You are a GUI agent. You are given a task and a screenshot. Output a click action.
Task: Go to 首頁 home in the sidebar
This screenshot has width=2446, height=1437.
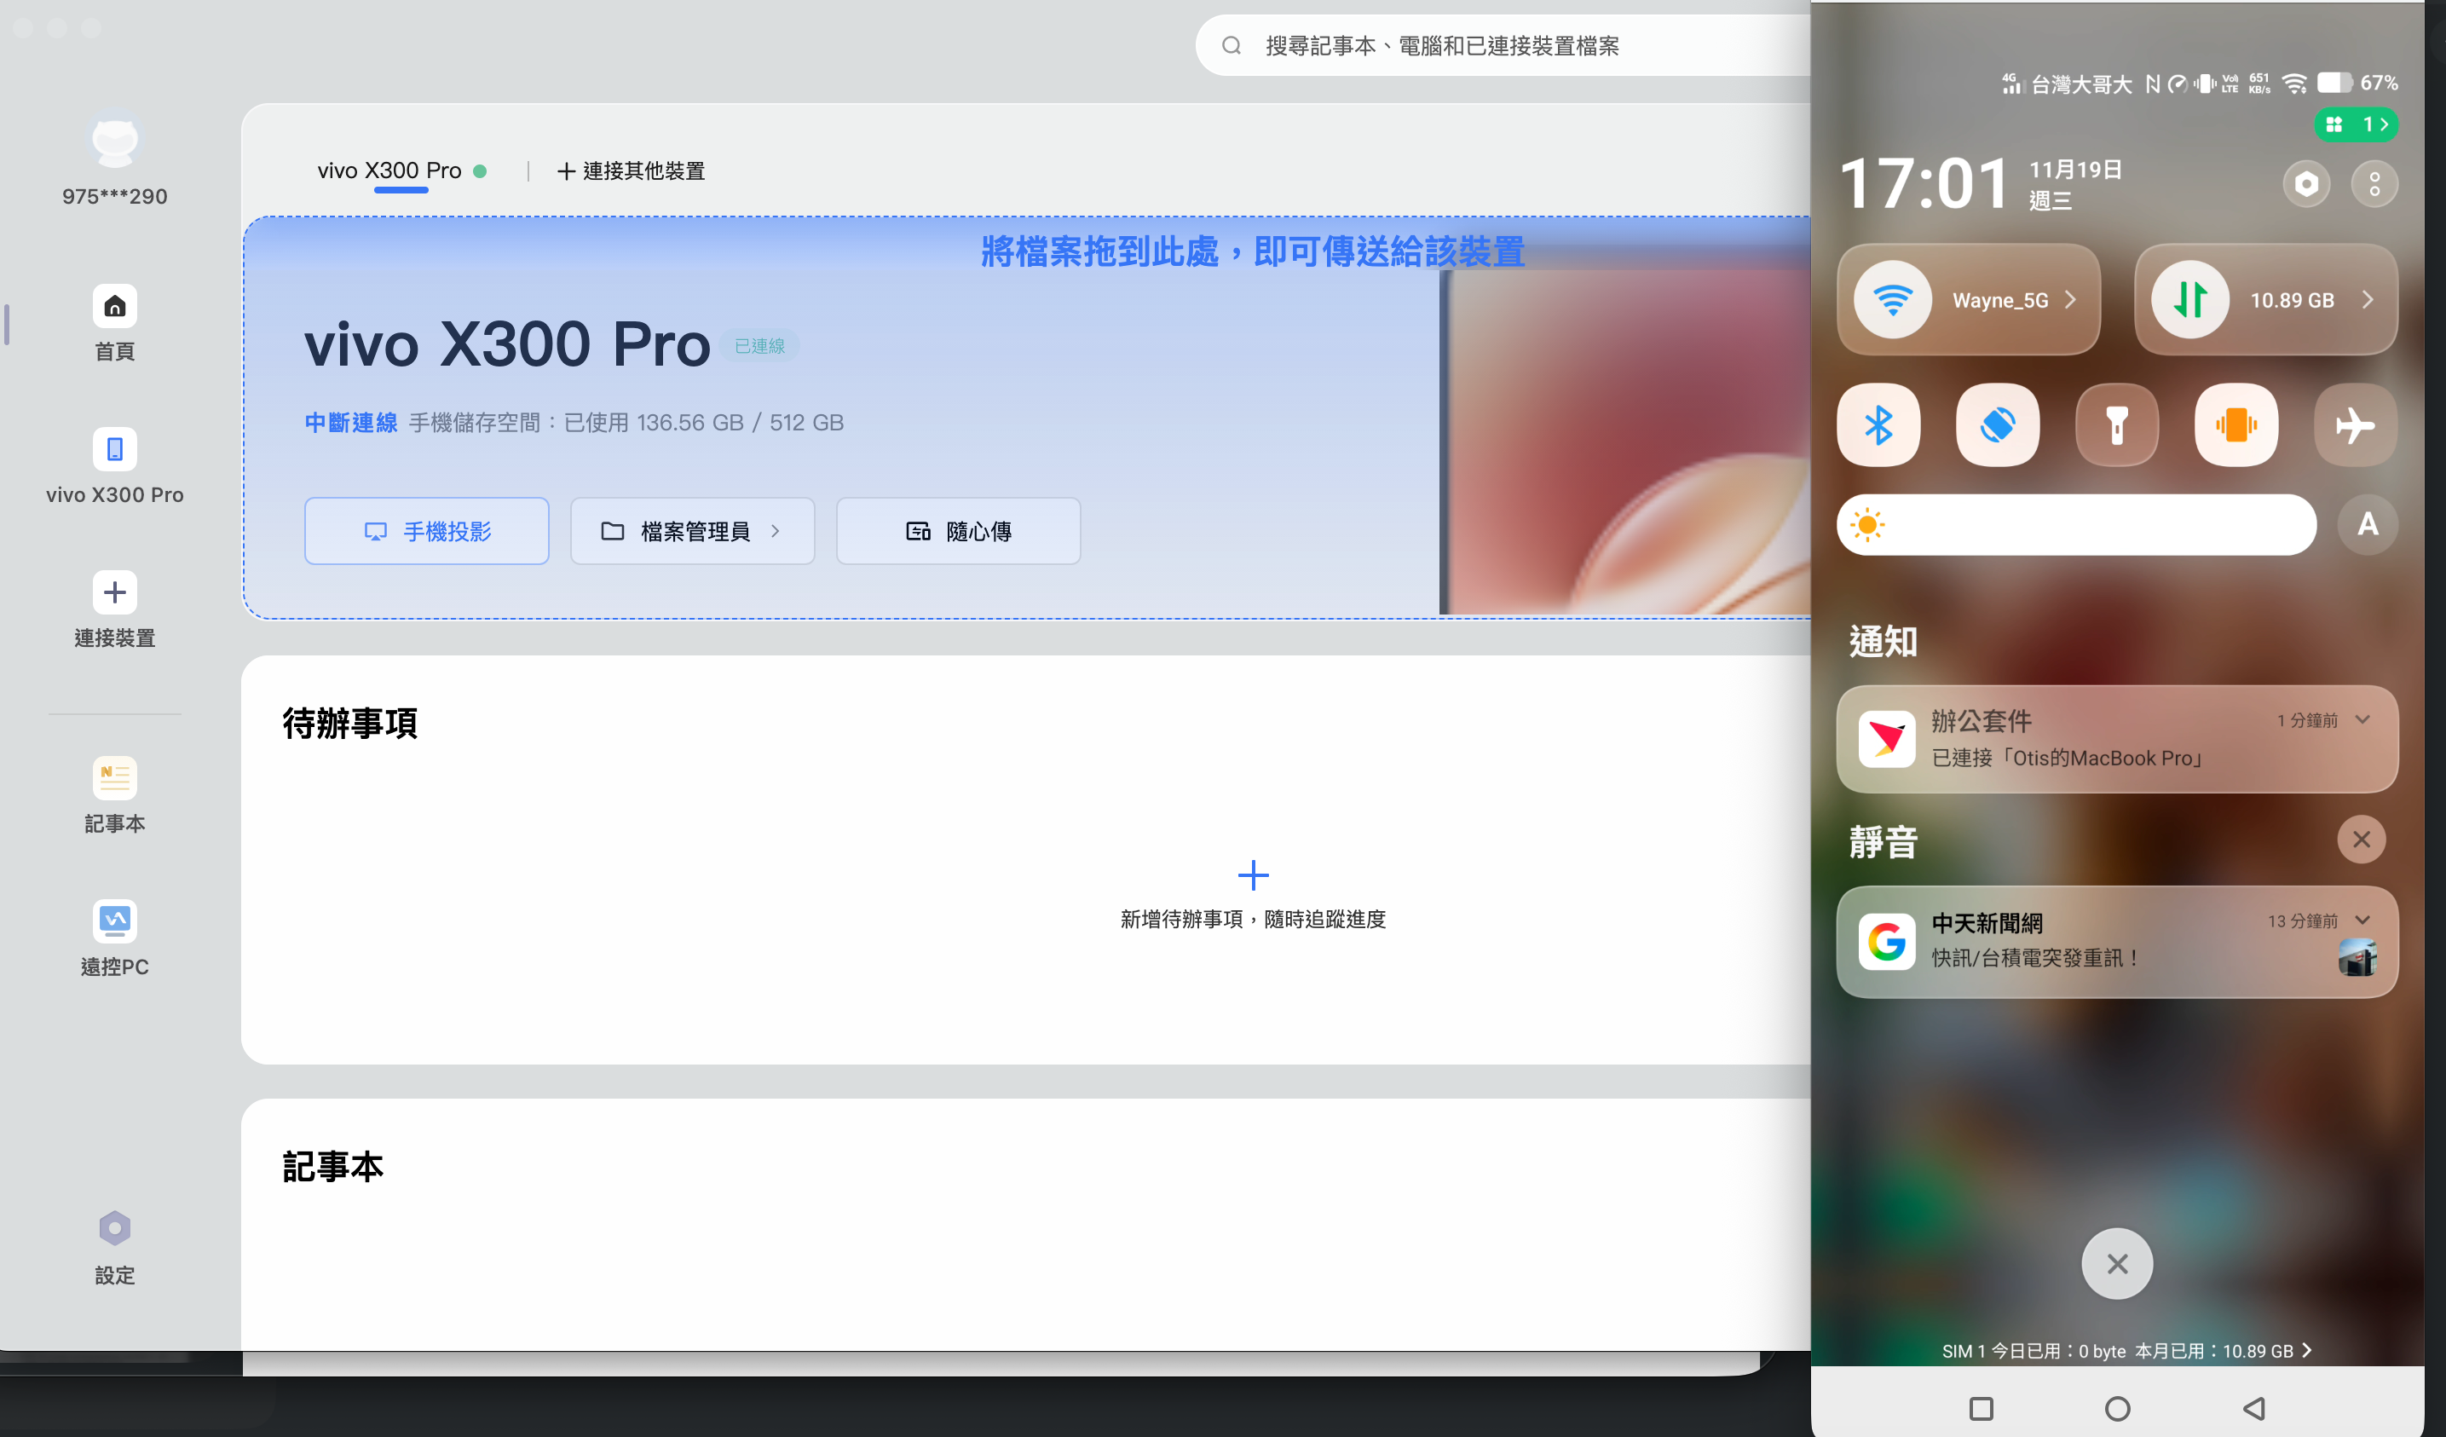[x=114, y=307]
